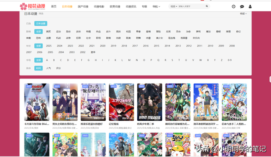This screenshot has width=271, height=157.
Task: Click the 瞬间治疗 title link under its poster
Action: point(177,124)
